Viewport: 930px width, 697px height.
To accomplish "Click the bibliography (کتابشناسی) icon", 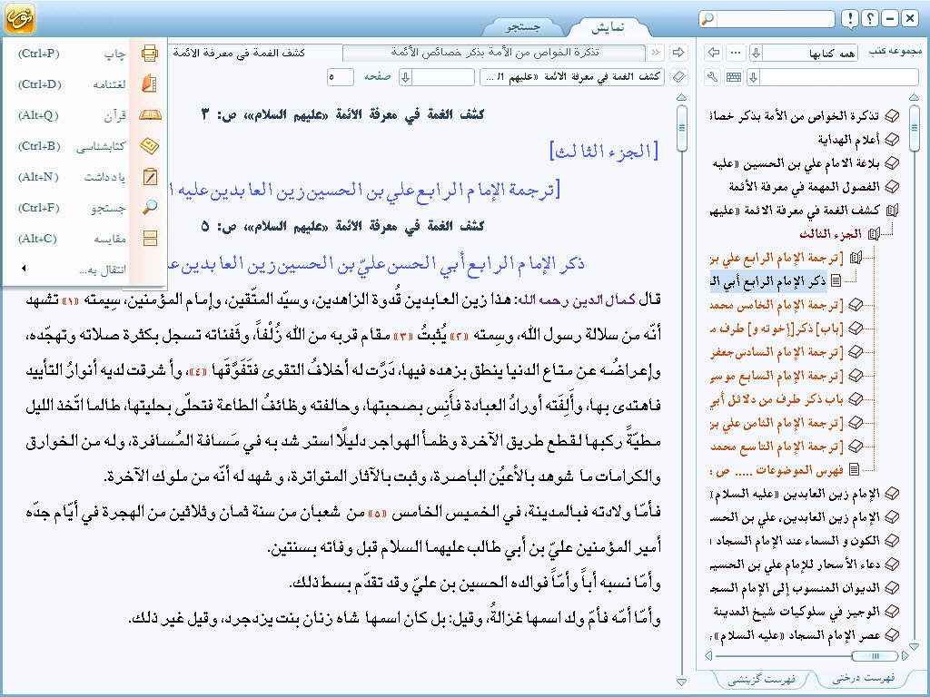I will pos(149,146).
